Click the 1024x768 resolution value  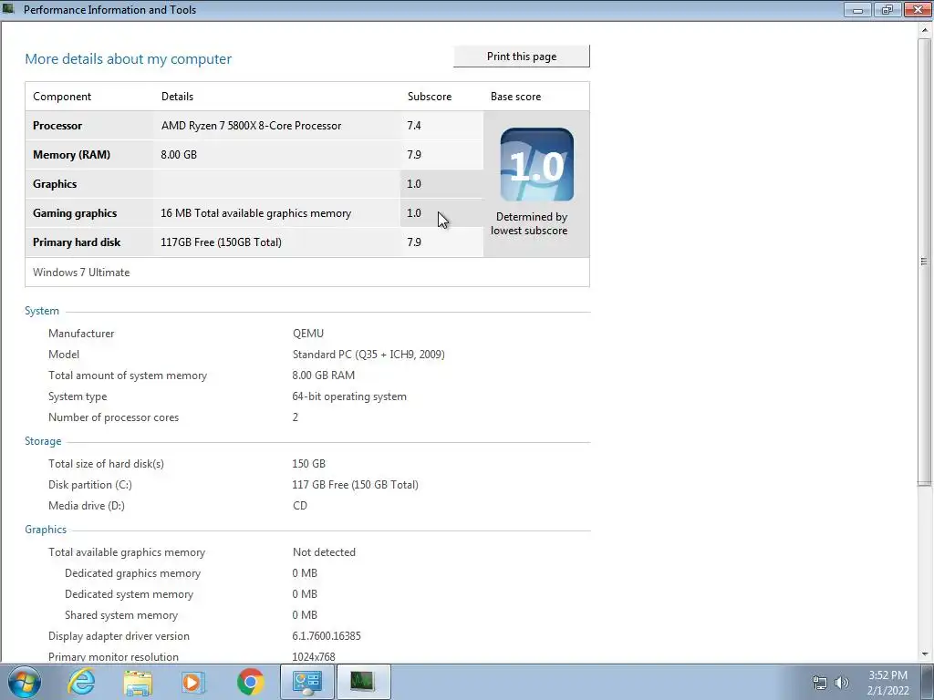tap(314, 656)
